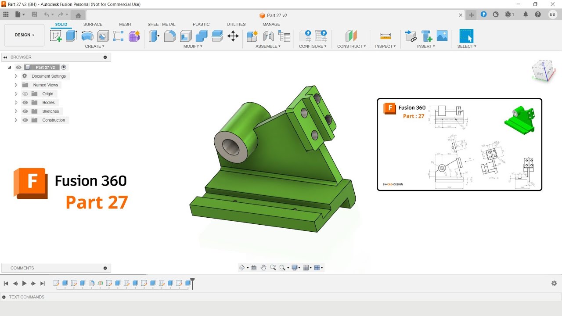This screenshot has width=562, height=316.
Task: Open the Bill of Materials table tool
Action: click(285, 36)
